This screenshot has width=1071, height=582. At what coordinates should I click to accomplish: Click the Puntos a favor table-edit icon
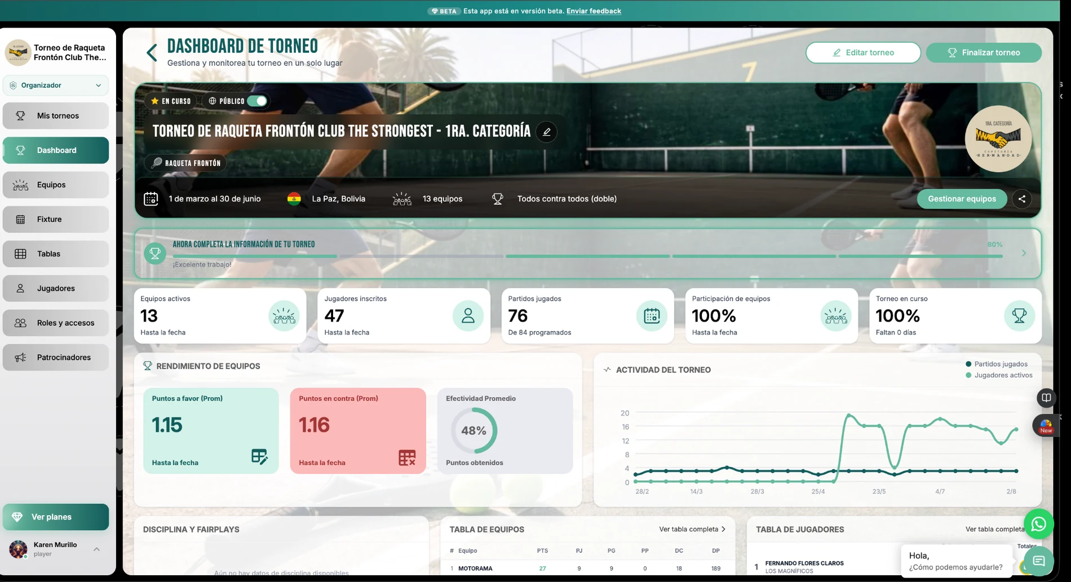click(x=259, y=456)
